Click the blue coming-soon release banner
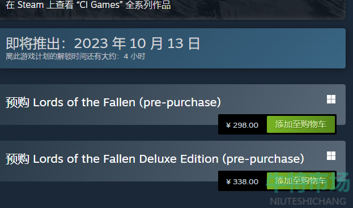353x208 pixels. tap(173, 48)
